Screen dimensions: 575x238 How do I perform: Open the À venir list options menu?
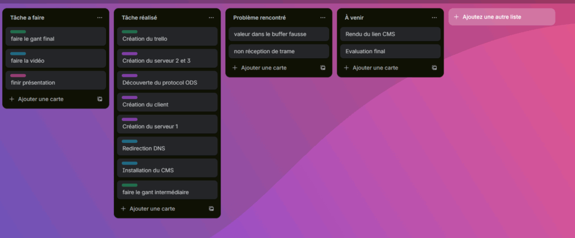[x=434, y=18]
